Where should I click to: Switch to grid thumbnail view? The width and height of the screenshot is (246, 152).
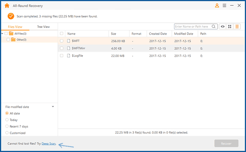(x=230, y=26)
